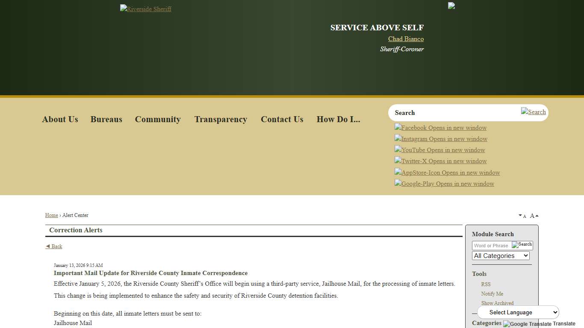Go back using the Back arrow link
Screen dimensions: 584x328
click(x=53, y=246)
